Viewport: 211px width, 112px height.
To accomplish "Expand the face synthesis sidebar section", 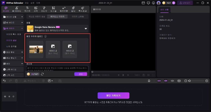I will 13,52.
